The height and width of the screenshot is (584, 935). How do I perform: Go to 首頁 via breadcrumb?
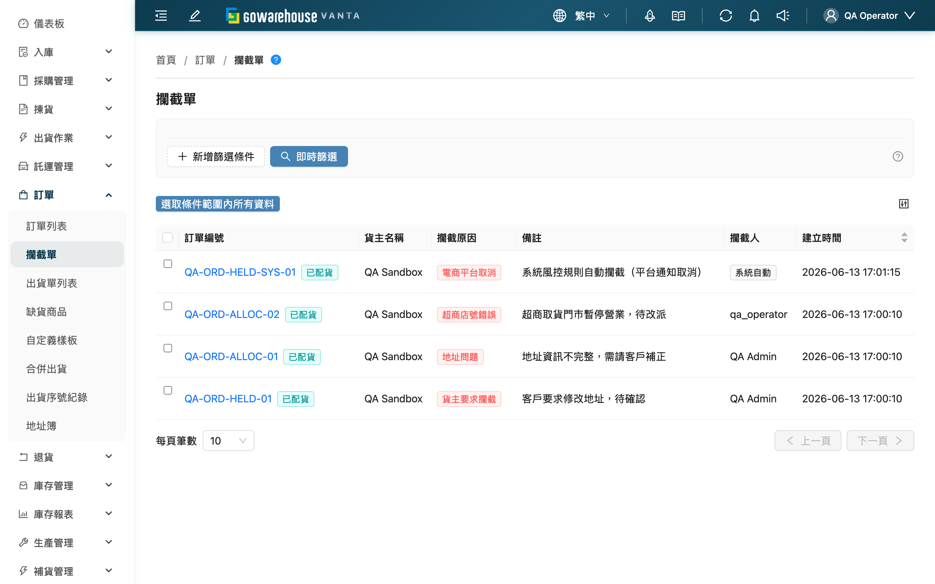point(166,60)
